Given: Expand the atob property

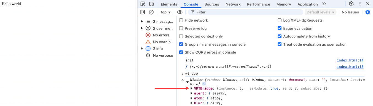Looking at the screenshot, I should tap(192, 98).
